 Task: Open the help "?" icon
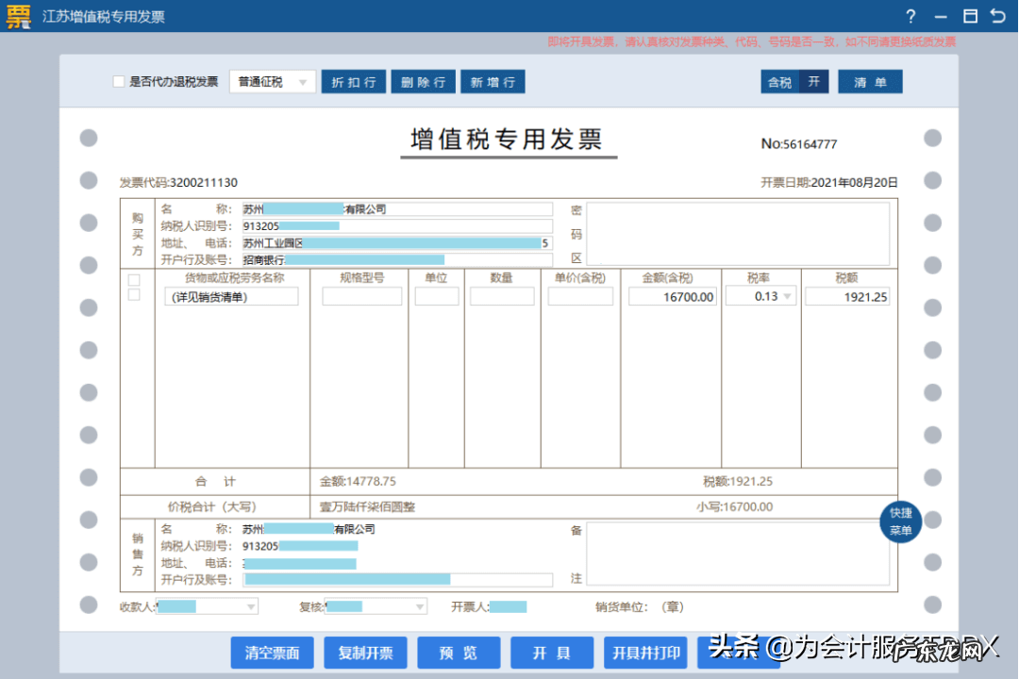[x=910, y=16]
